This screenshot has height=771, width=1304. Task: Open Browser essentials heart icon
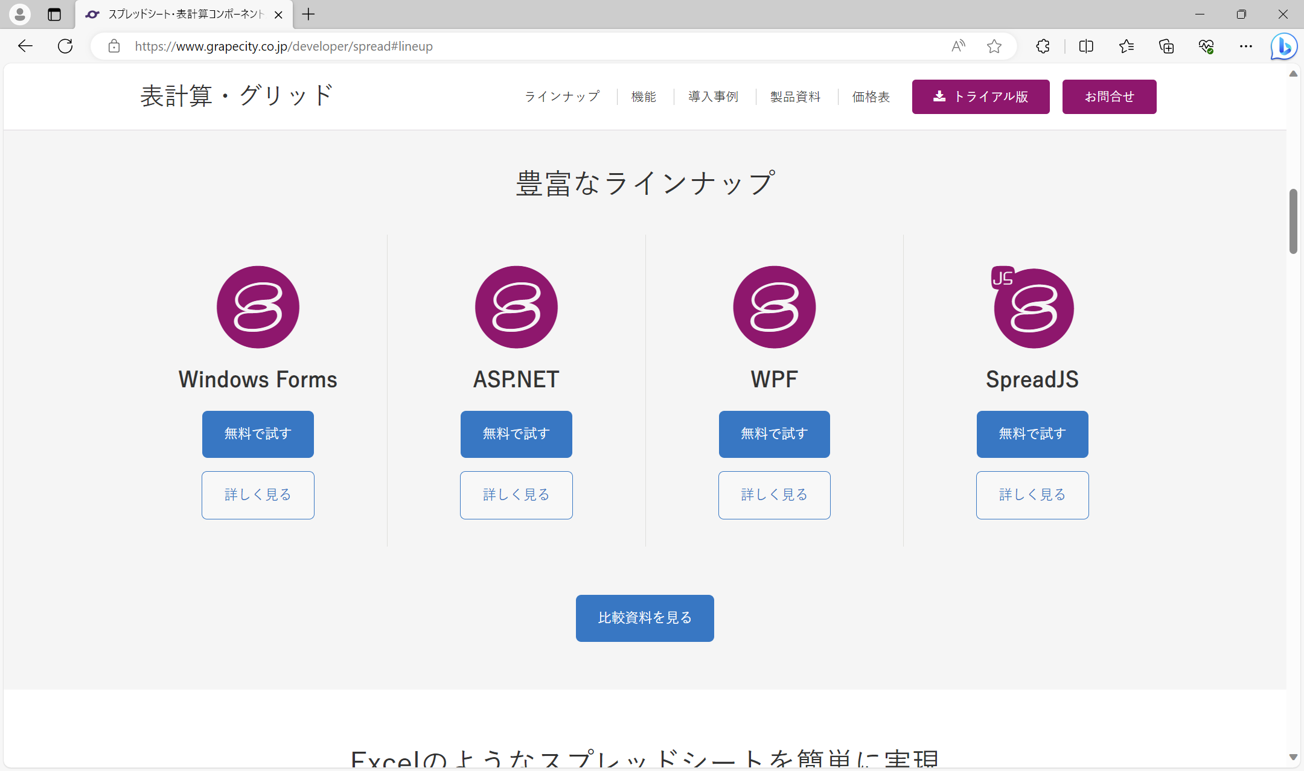(1206, 46)
